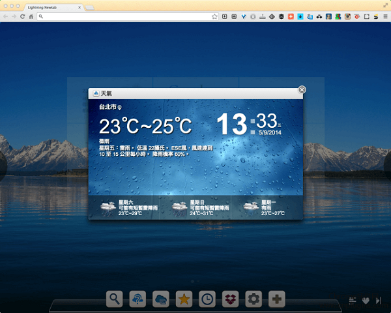Add a new item with the plus dock icon

point(277,299)
